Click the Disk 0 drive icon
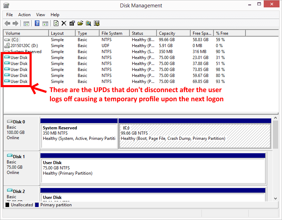The width and height of the screenshot is (282, 220). 10,121
